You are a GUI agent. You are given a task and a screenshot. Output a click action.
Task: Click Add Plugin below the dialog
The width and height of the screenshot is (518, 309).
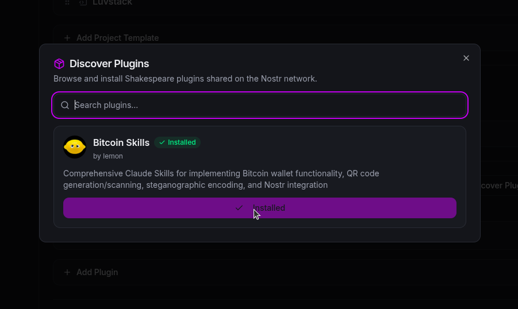[97, 272]
